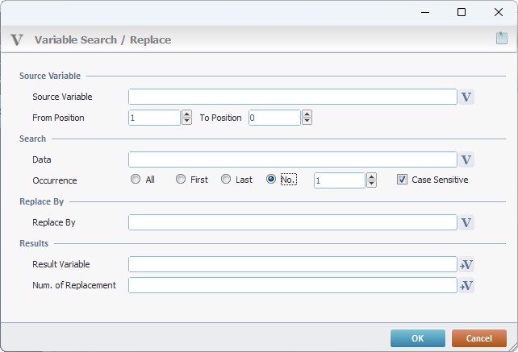
Task: Uncheck the Case Sensitive checkbox
Action: click(402, 180)
